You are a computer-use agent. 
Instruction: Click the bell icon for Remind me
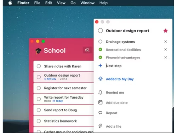click(100, 93)
